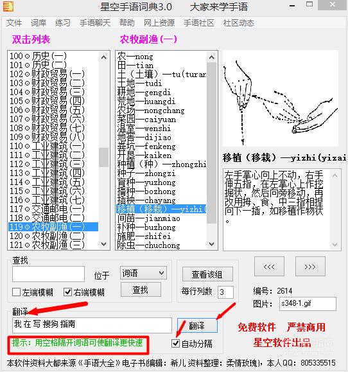
Task: Select word 温室—wenshi
Action: pos(161,128)
